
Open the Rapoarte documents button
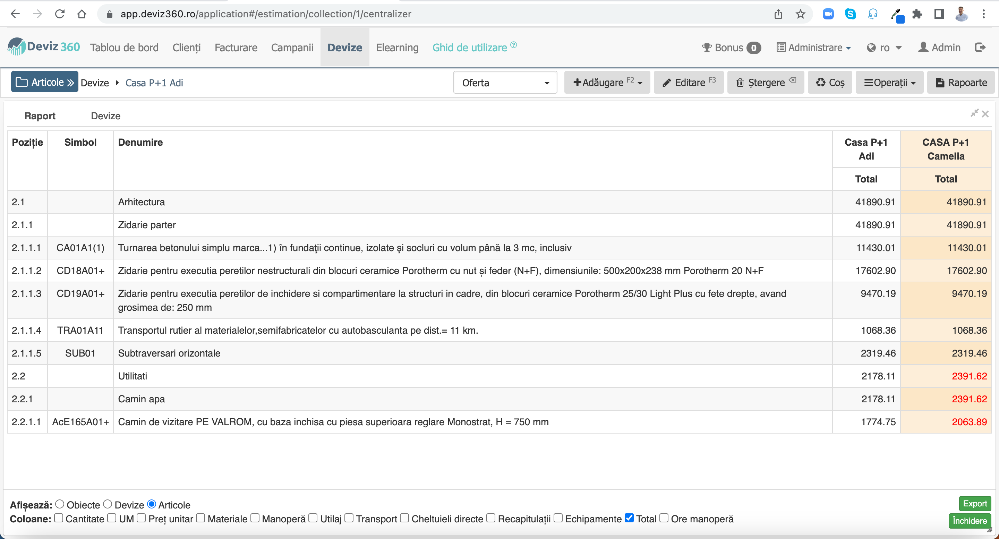tap(961, 82)
